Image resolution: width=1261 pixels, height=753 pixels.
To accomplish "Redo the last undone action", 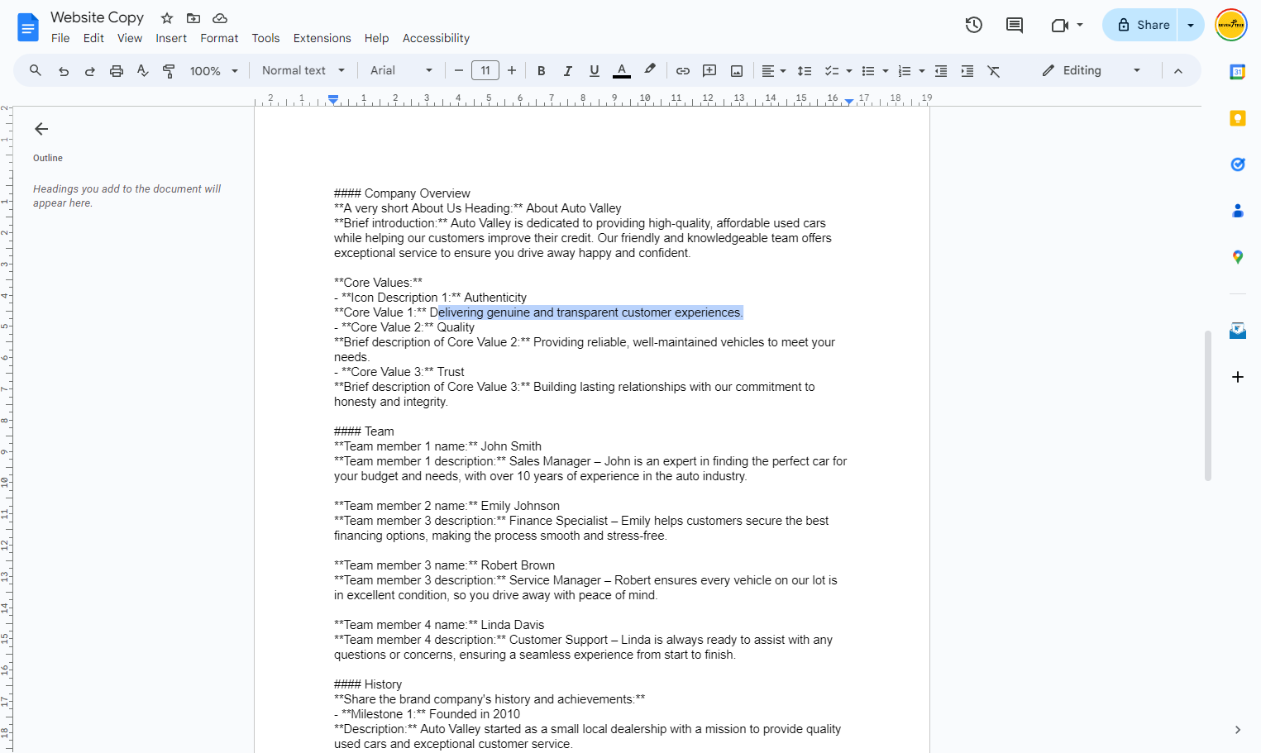I will pos(90,71).
